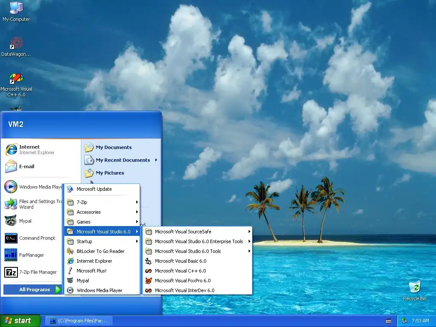Image resolution: width=436 pixels, height=327 pixels.
Task: Click the E-mail envelope icon
Action: (x=11, y=166)
